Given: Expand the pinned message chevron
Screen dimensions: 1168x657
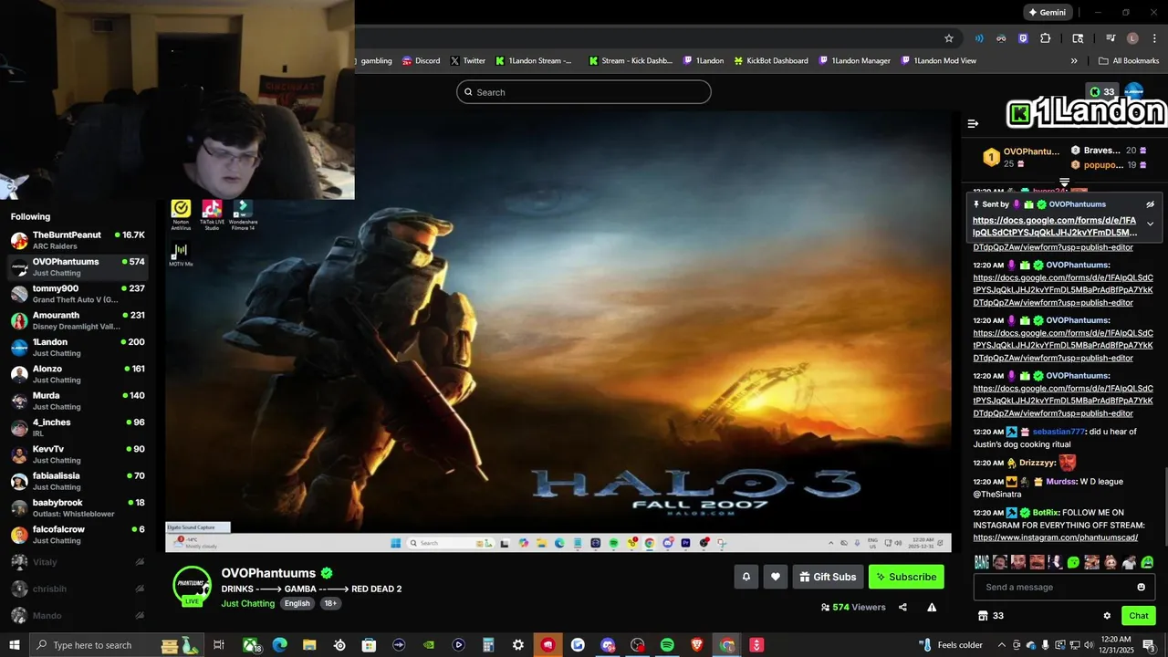Looking at the screenshot, I should tap(1150, 224).
